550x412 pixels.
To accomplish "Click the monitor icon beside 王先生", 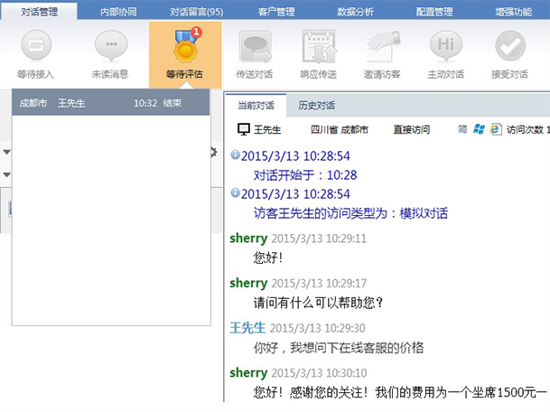I will click(x=243, y=130).
